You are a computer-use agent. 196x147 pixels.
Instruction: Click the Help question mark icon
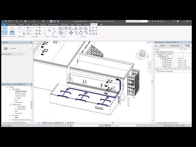tap(178, 21)
